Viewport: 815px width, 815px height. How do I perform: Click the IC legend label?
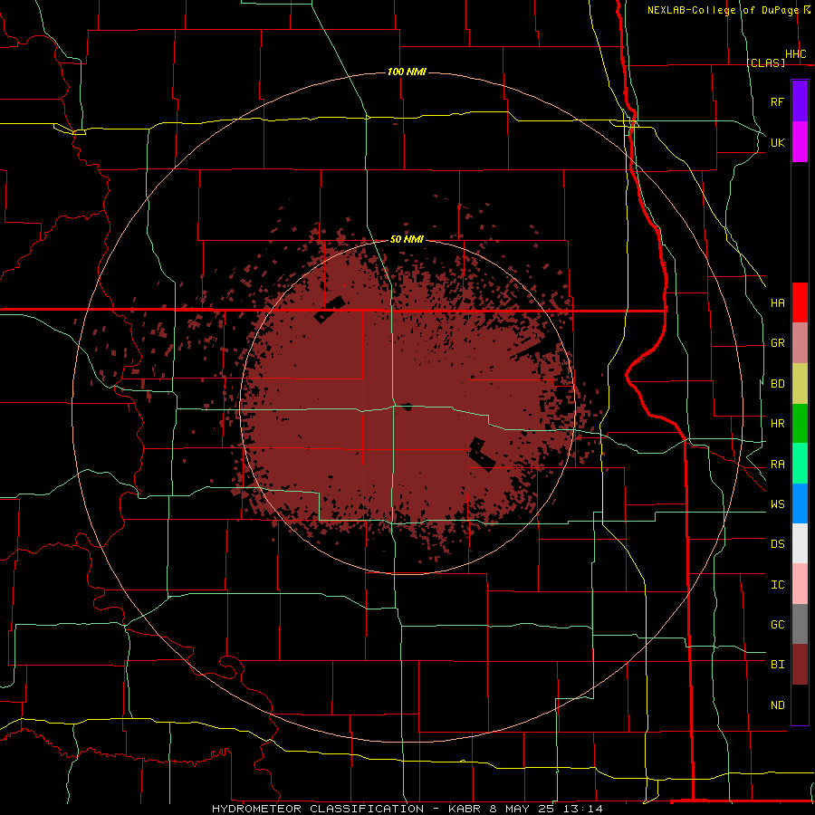tap(777, 585)
